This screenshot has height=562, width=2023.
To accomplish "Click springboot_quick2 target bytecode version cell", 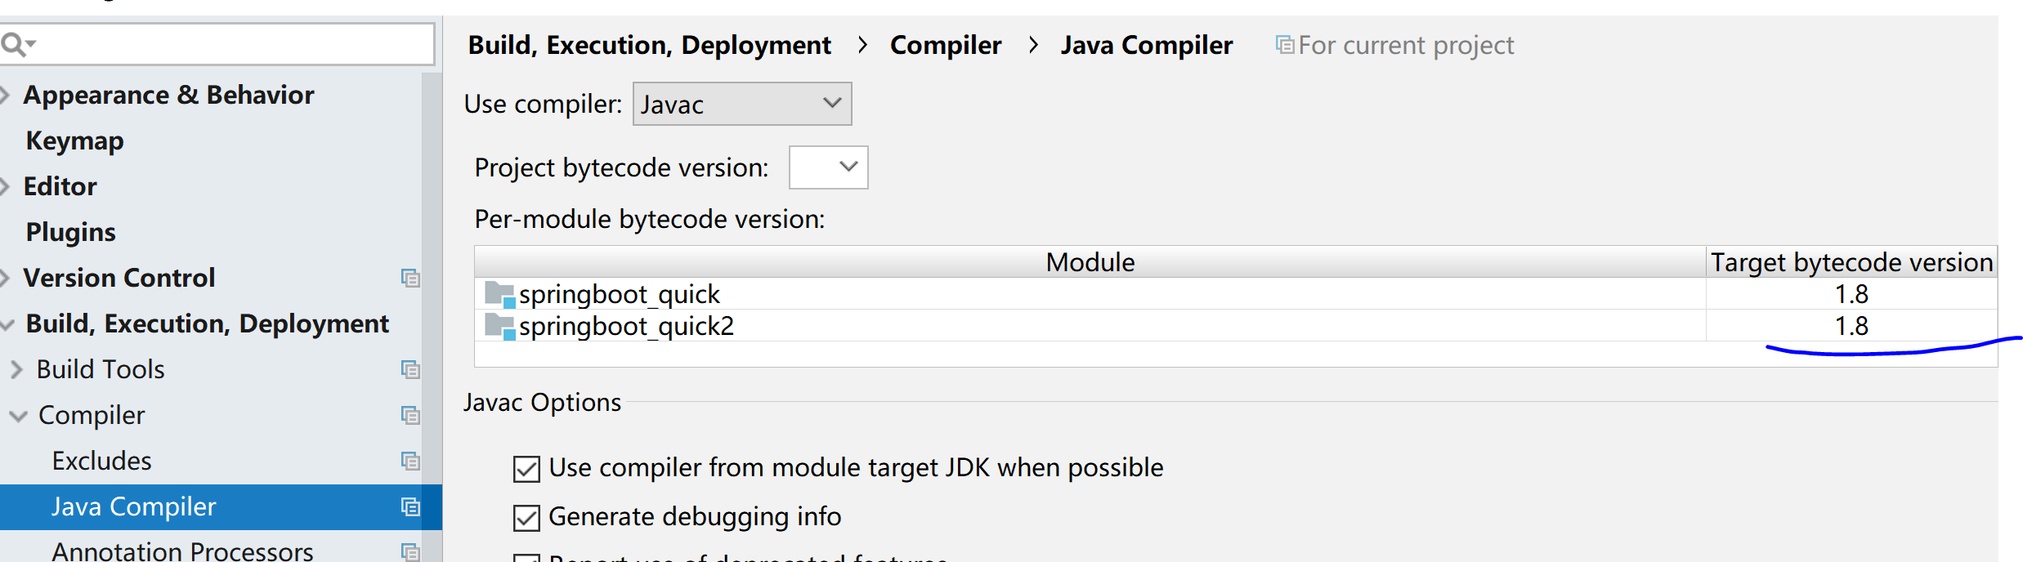I will tap(1851, 326).
